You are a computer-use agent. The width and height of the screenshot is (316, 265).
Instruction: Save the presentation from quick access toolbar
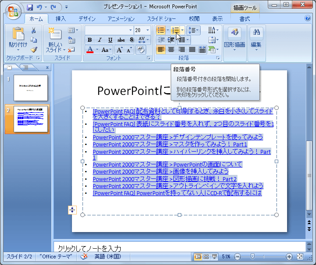click(30, 7)
